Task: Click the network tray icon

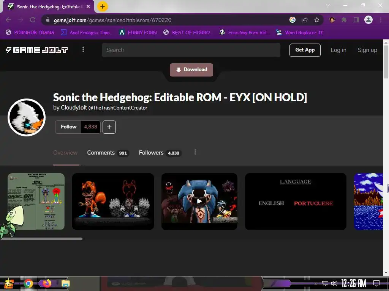Action: point(325,283)
